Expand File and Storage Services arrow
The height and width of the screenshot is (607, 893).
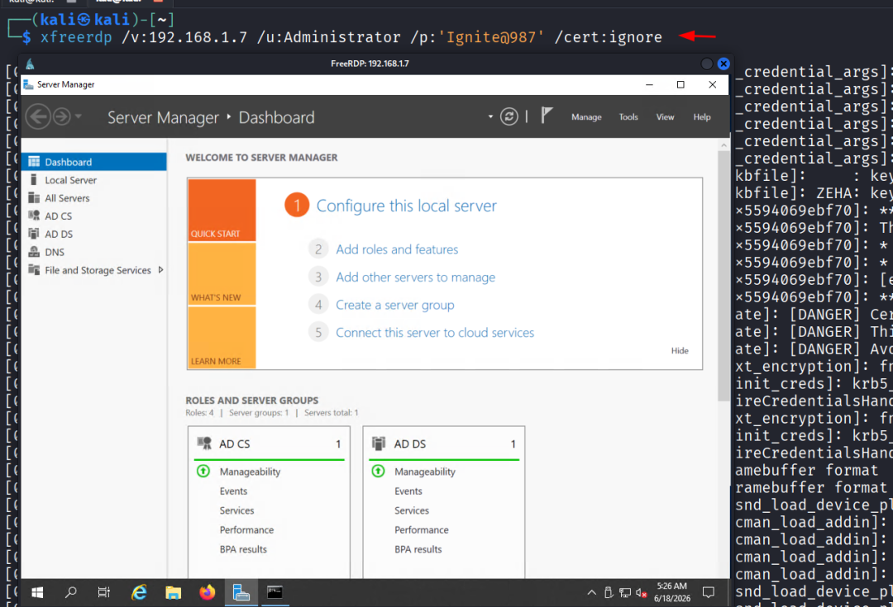160,270
